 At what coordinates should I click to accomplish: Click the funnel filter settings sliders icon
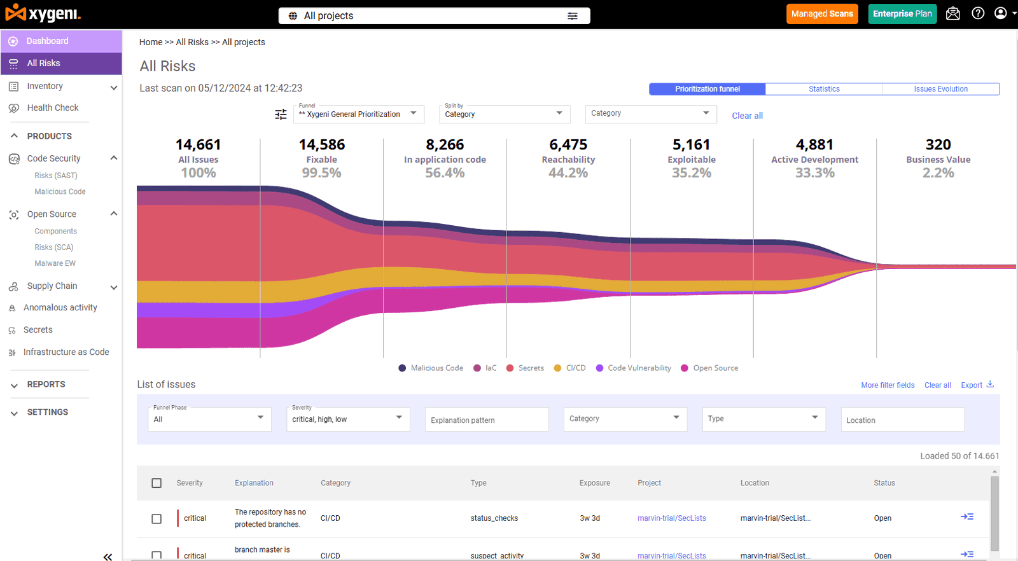(281, 114)
